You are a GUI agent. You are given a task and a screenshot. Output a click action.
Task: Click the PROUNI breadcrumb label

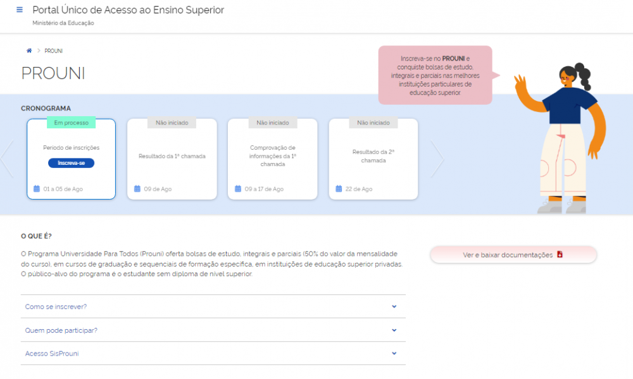point(53,51)
